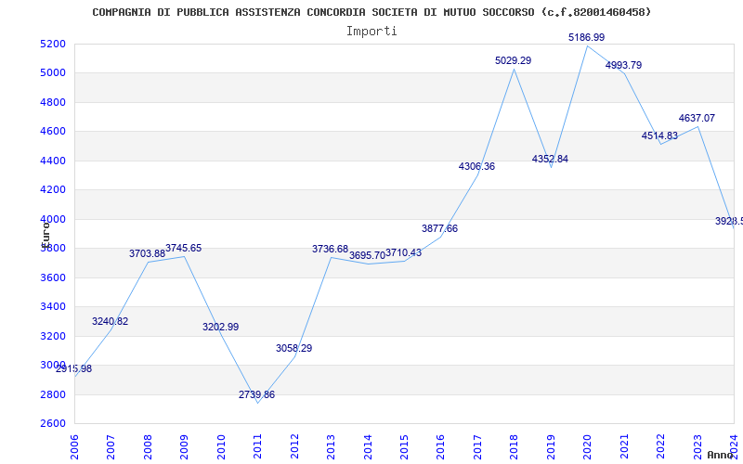Click the x-axis year 2013
Image resolution: width=743 pixels, height=464 pixels.
[331, 447]
